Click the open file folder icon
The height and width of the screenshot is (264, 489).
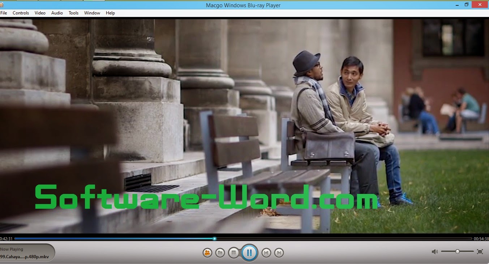220,253
